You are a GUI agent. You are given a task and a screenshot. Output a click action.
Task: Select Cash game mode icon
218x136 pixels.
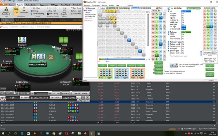pyautogui.click(x=16, y=10)
